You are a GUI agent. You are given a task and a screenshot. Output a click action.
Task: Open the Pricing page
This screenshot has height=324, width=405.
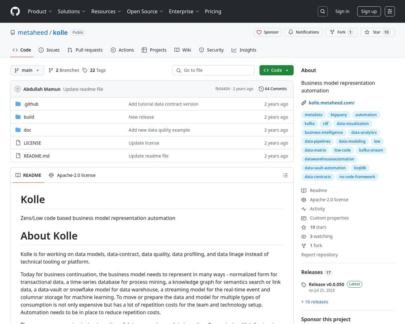(x=213, y=11)
